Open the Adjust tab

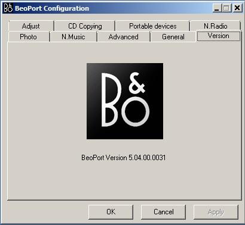(31, 26)
